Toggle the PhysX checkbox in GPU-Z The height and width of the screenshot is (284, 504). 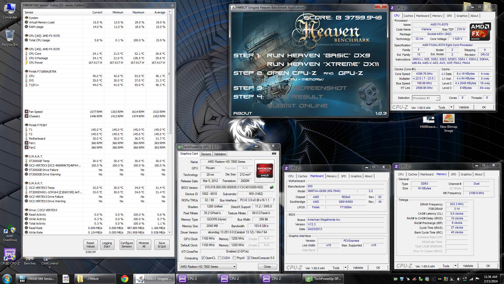coord(234,258)
